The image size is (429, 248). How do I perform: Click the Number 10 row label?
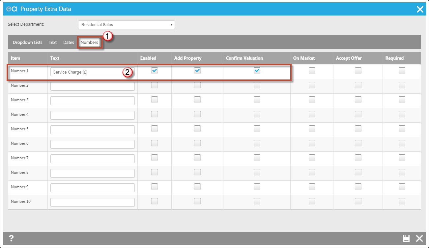point(21,201)
